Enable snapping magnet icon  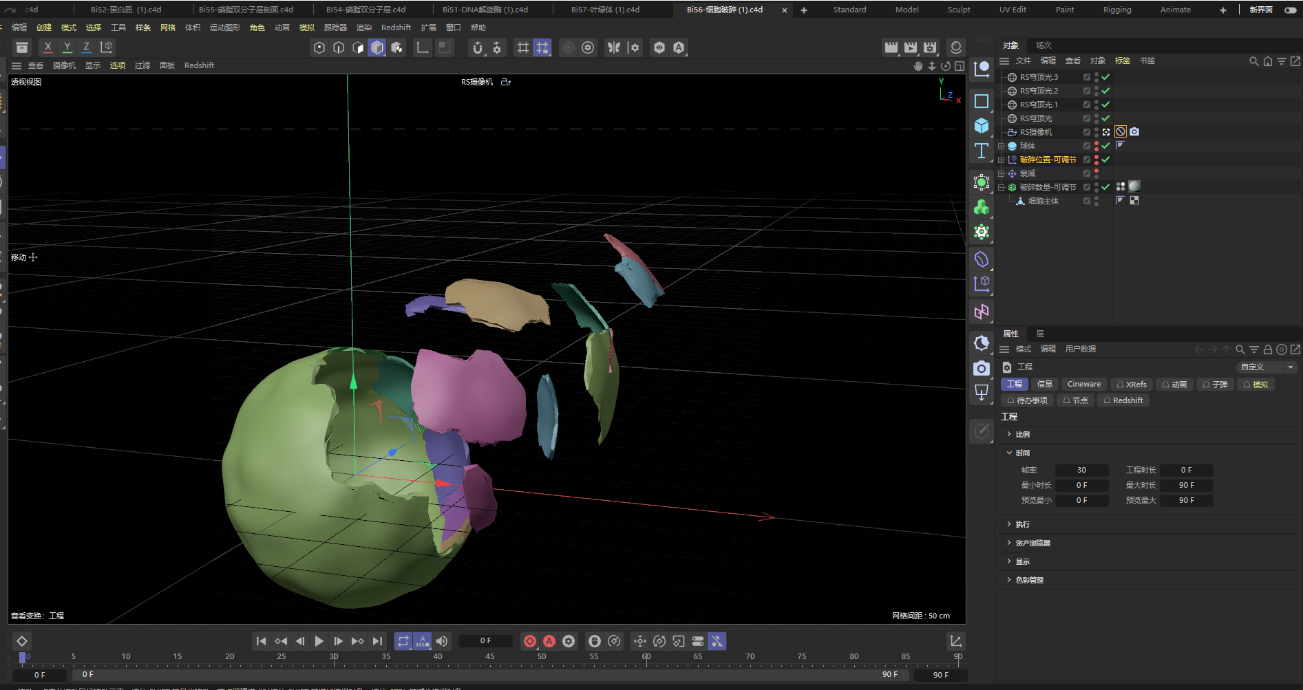477,47
